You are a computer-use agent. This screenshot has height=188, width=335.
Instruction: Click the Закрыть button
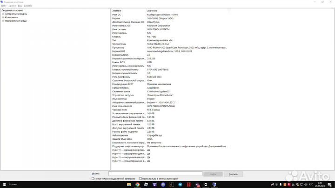coord(233,174)
